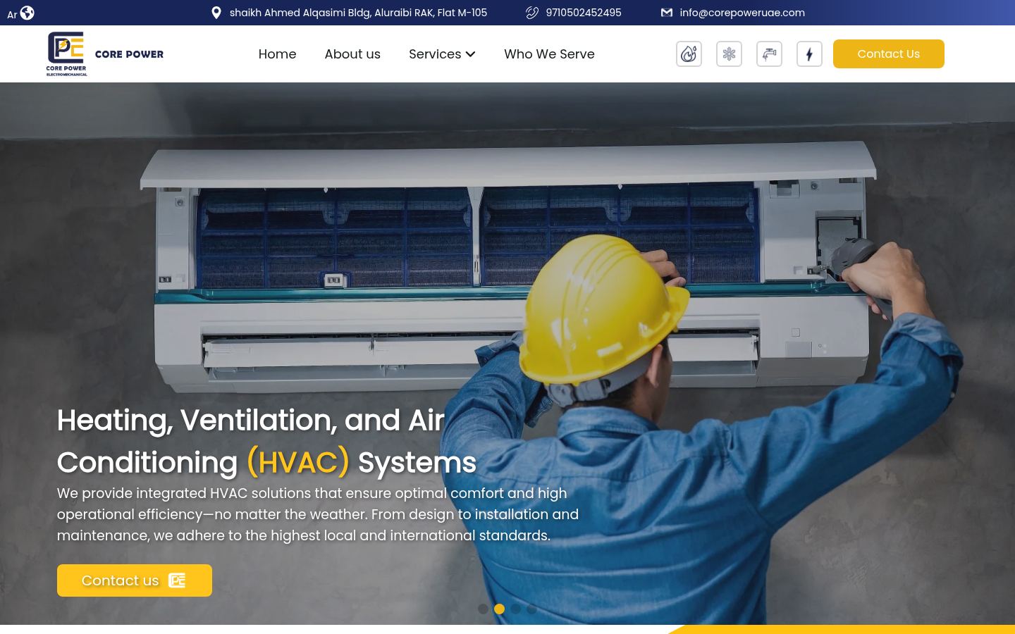Select the fourth carousel slide dot

pyautogui.click(x=531, y=609)
